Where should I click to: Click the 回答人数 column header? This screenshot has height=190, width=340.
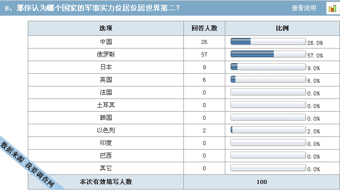click(204, 28)
